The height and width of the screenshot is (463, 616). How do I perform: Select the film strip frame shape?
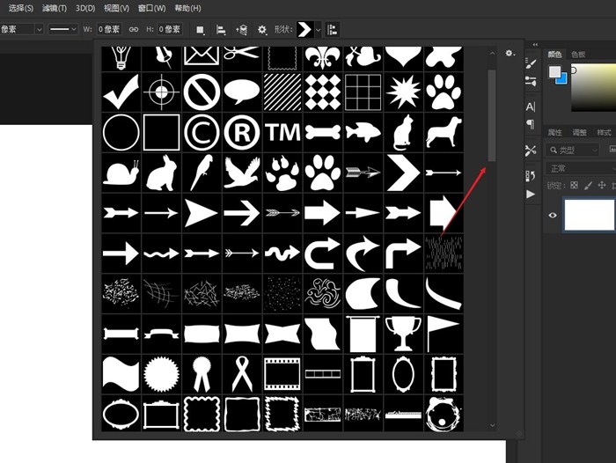point(283,374)
